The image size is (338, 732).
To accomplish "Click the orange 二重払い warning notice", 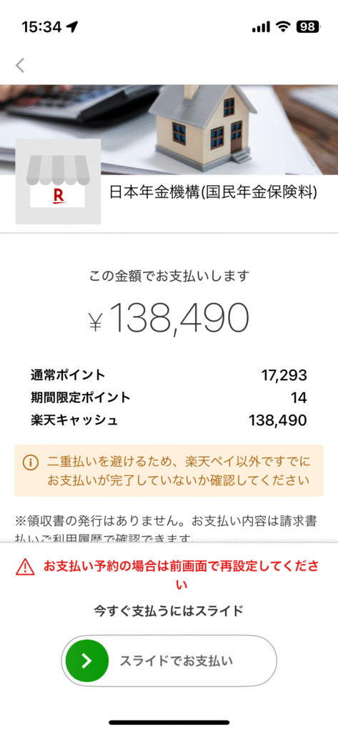I will point(169,470).
